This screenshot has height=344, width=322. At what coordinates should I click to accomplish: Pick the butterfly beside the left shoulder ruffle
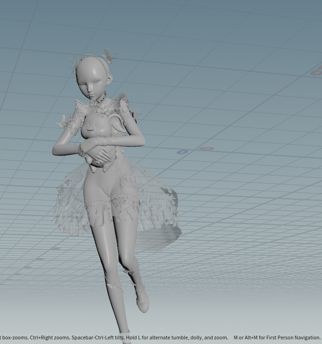pyautogui.click(x=136, y=113)
